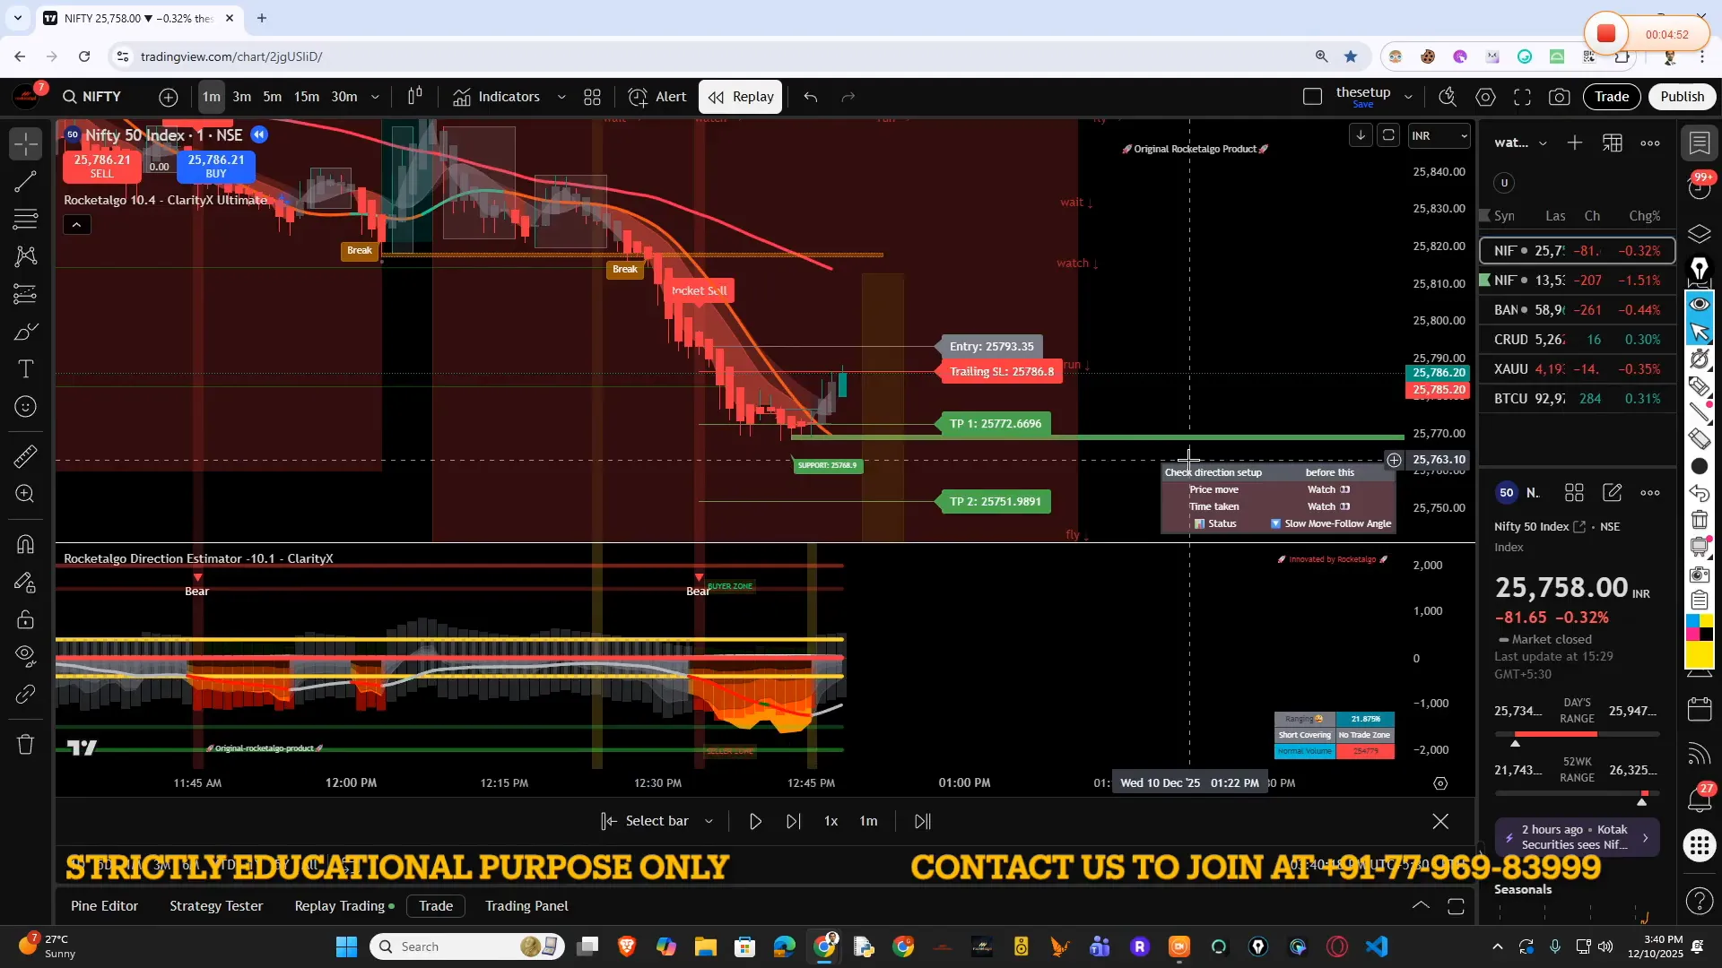Select the Trend Line drawing tool
Viewport: 1722px width, 968px height.
click(x=25, y=182)
